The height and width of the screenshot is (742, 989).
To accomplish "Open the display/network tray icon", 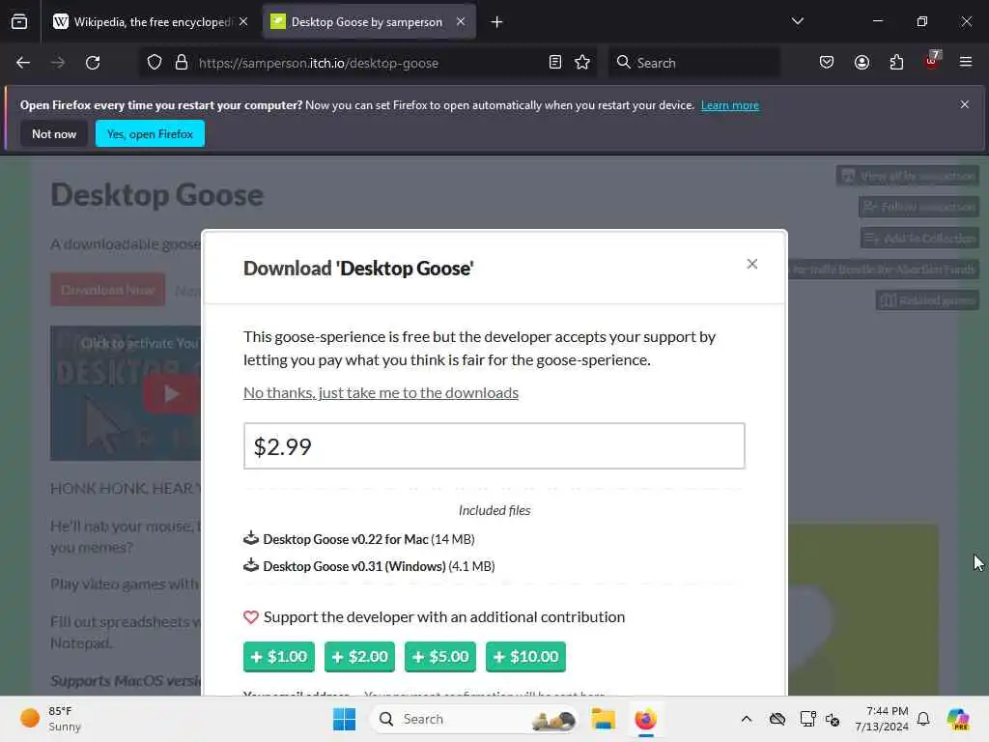I will [x=807, y=719].
